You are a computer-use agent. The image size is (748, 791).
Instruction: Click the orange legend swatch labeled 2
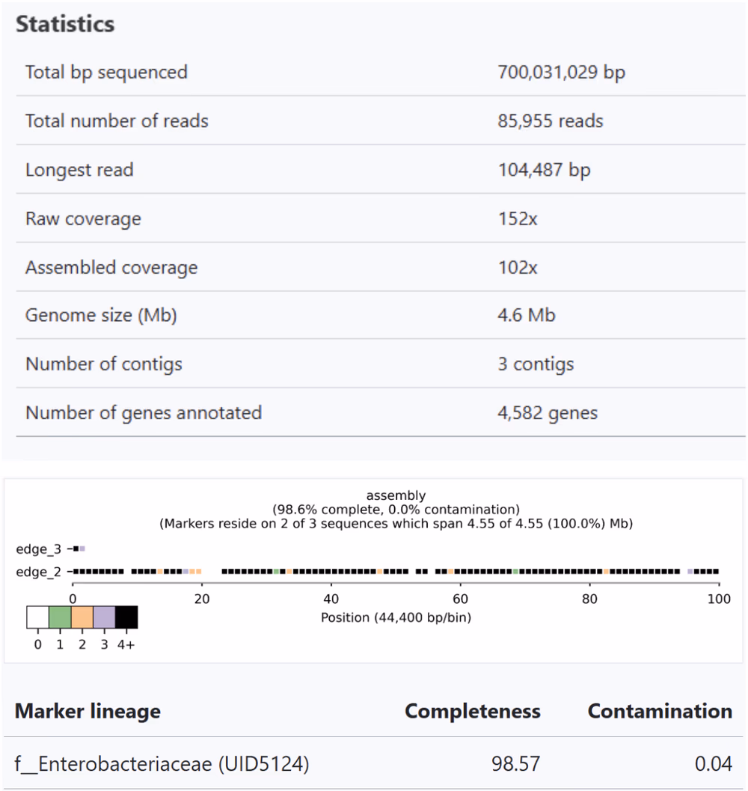(82, 617)
